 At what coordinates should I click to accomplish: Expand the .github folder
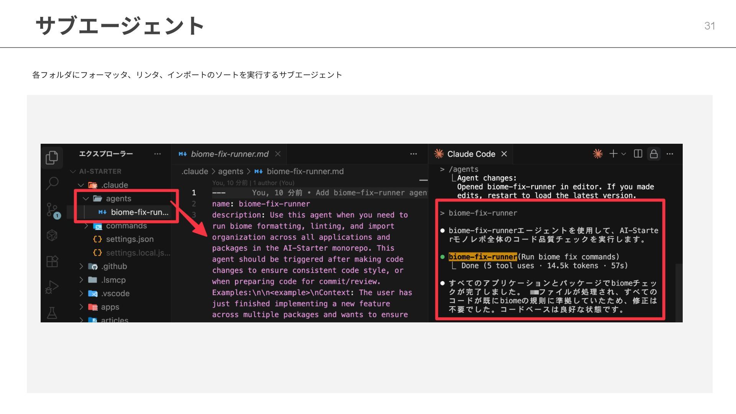(81, 266)
